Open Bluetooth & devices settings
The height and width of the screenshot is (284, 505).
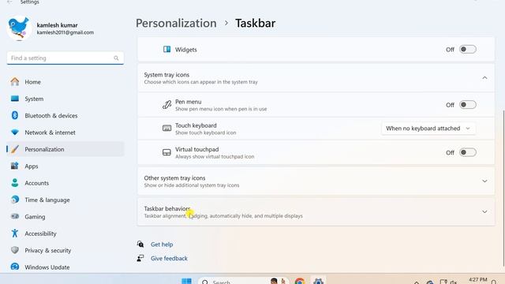[x=65, y=115]
